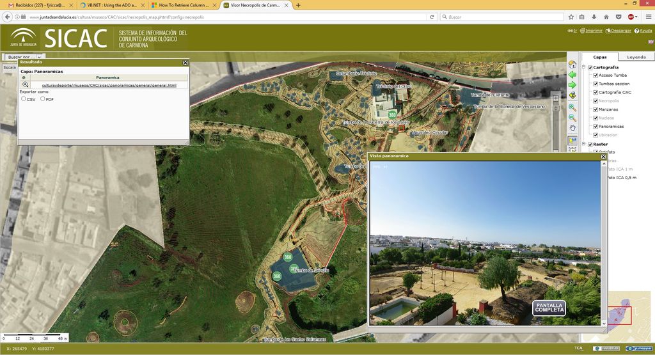This screenshot has width=655, height=355.
Task: Collapse the Raster layer group
Action: click(x=584, y=144)
